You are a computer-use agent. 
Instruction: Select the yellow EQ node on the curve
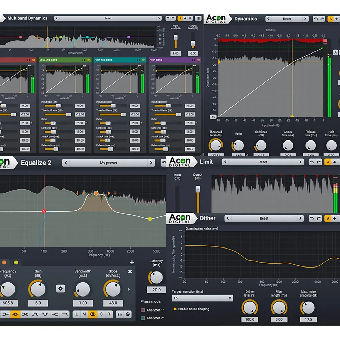click(150, 219)
